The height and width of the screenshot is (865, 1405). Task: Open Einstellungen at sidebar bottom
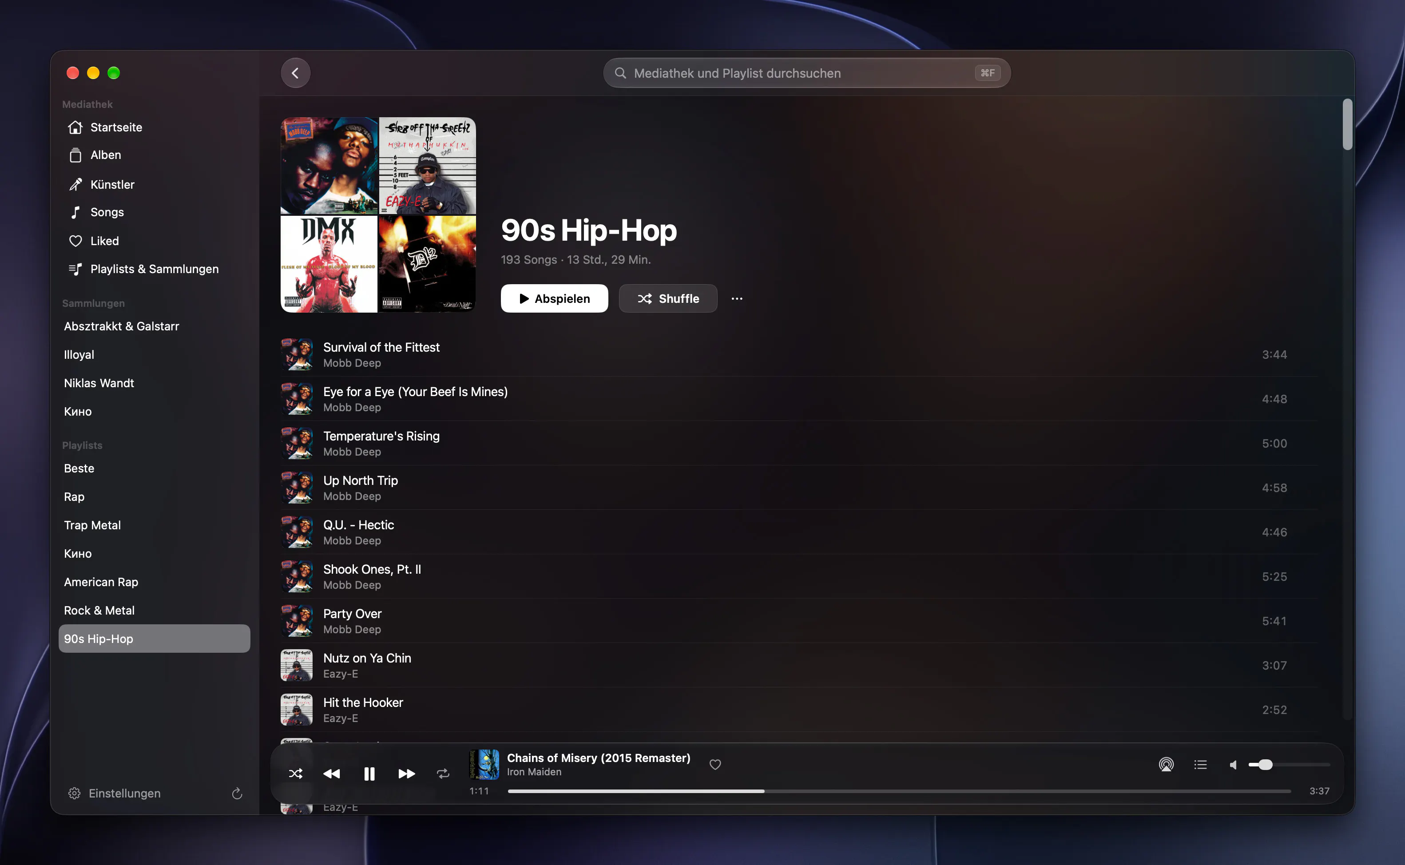pyautogui.click(x=115, y=793)
